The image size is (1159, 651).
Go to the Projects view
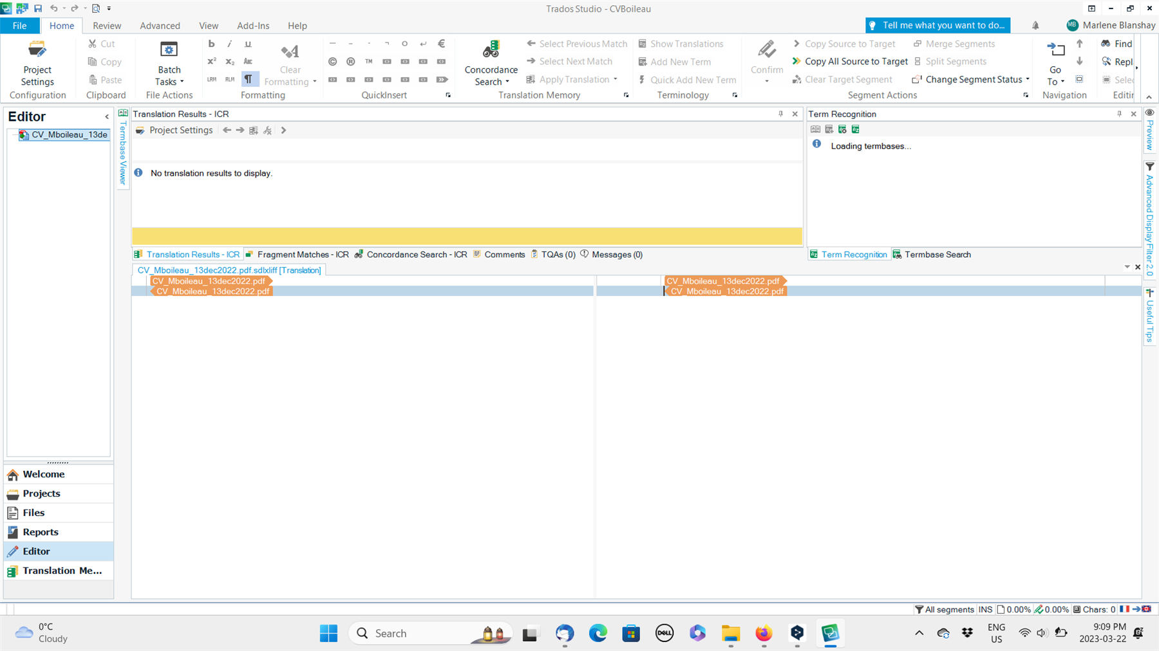click(x=59, y=493)
